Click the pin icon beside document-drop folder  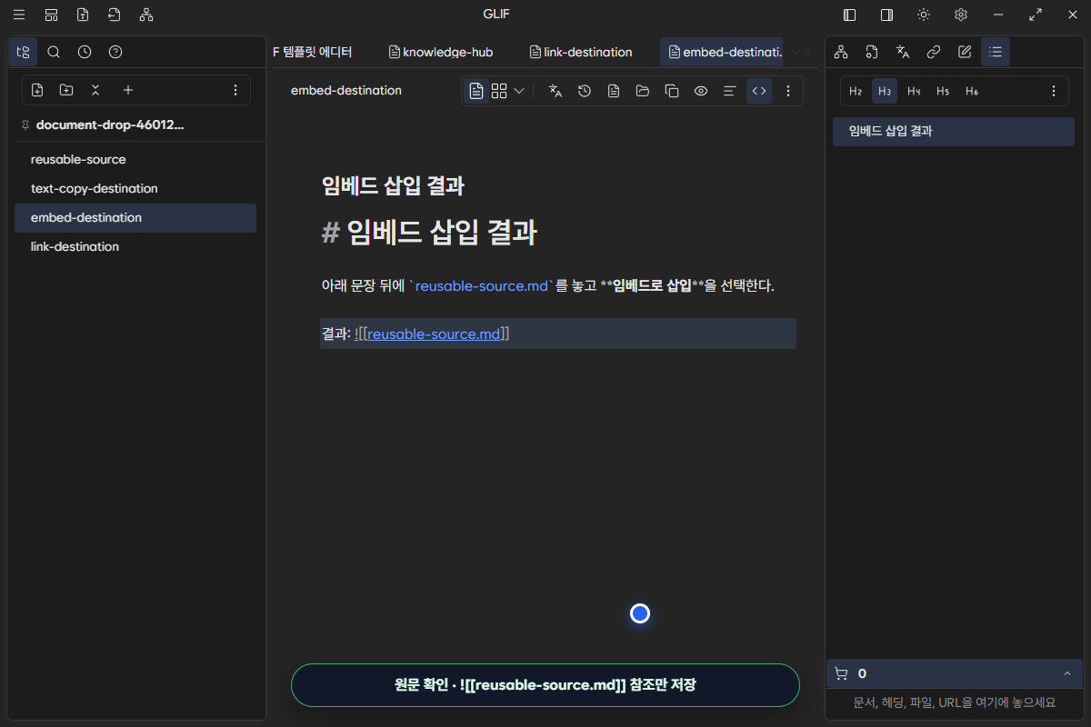(x=25, y=125)
